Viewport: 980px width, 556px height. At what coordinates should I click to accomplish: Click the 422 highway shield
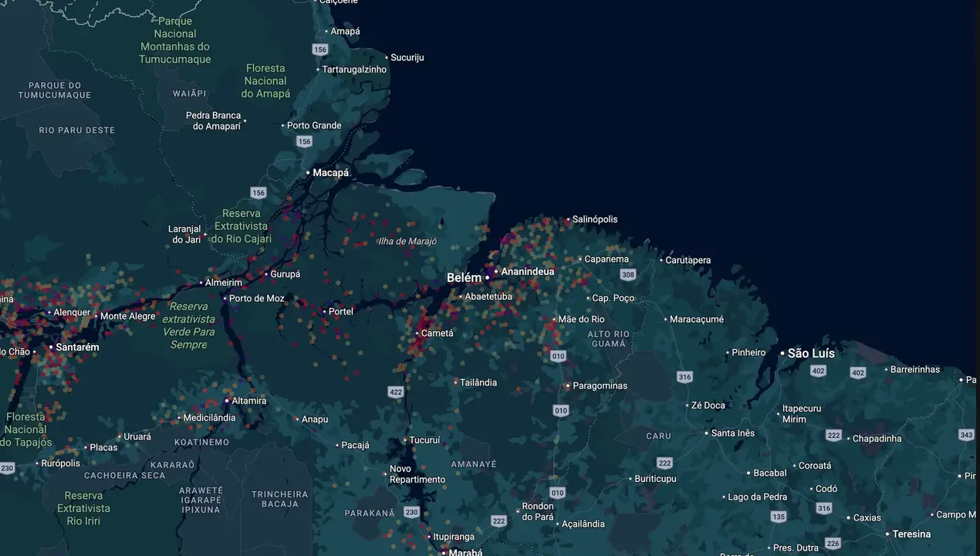tap(396, 392)
